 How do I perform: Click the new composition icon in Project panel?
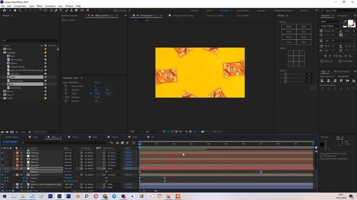pos(12,132)
